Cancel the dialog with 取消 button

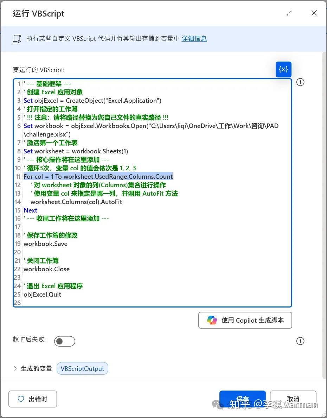(x=293, y=399)
